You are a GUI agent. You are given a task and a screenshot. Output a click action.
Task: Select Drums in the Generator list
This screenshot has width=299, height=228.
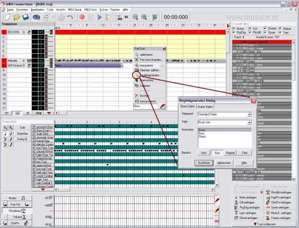(224, 130)
